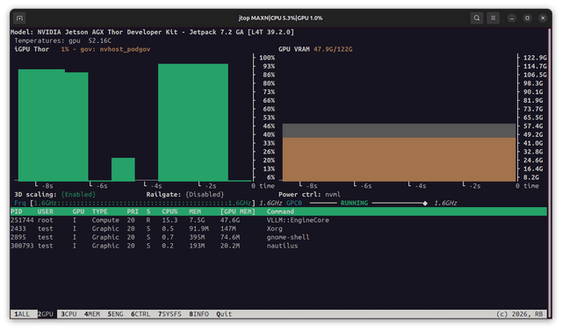This screenshot has height=330, width=562.
Task: Click PID 2895
Action: point(18,238)
